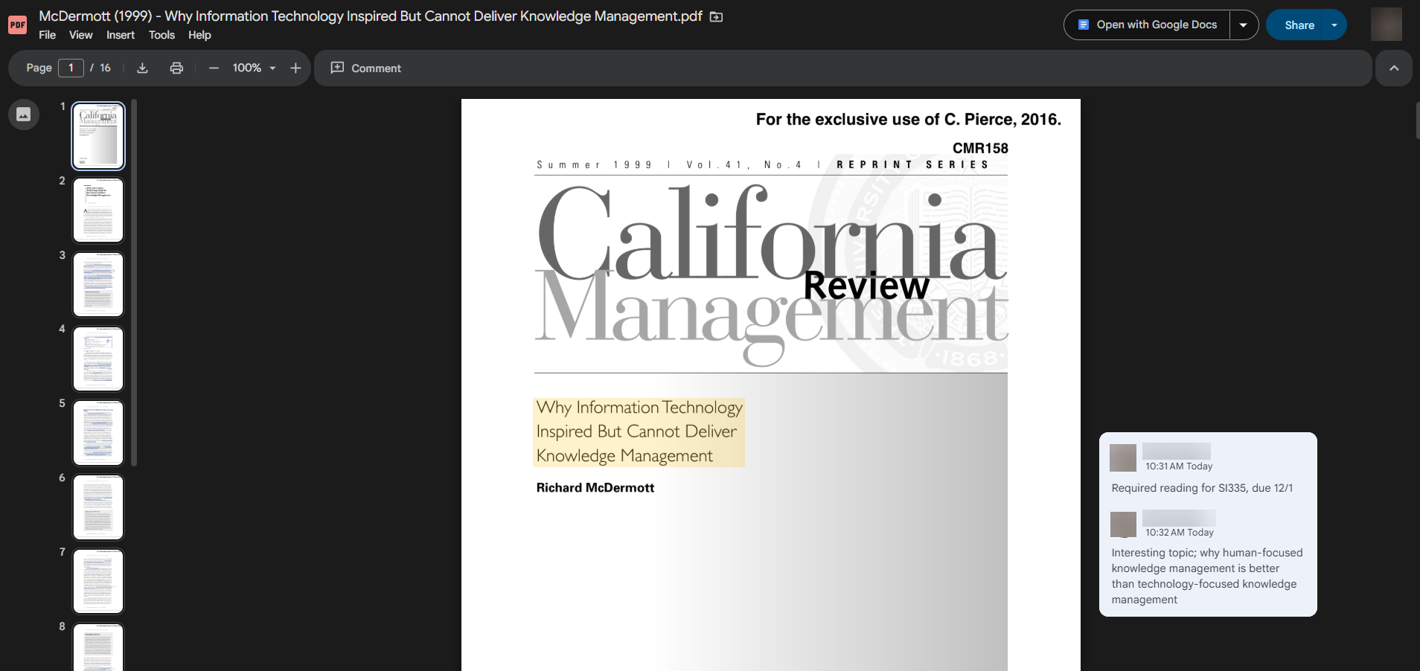1420x671 pixels.
Task: Click the thumbnail panel scrollbar
Action: [x=134, y=283]
